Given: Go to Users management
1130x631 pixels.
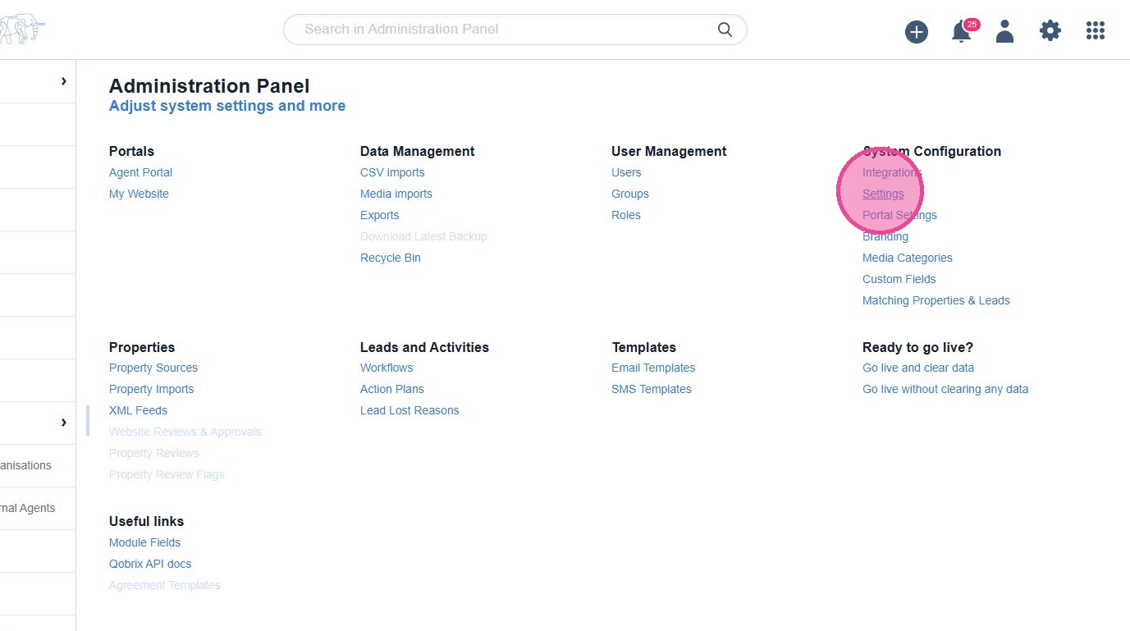Looking at the screenshot, I should [x=626, y=172].
